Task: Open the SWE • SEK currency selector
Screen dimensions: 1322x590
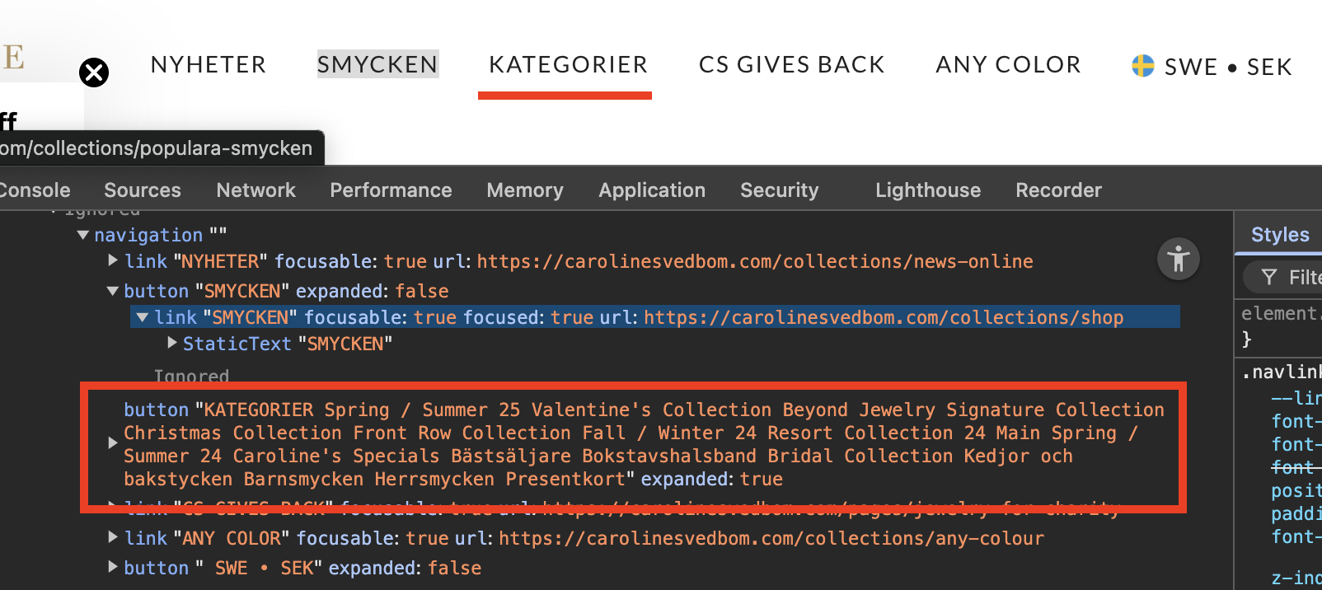Action: click(1212, 66)
